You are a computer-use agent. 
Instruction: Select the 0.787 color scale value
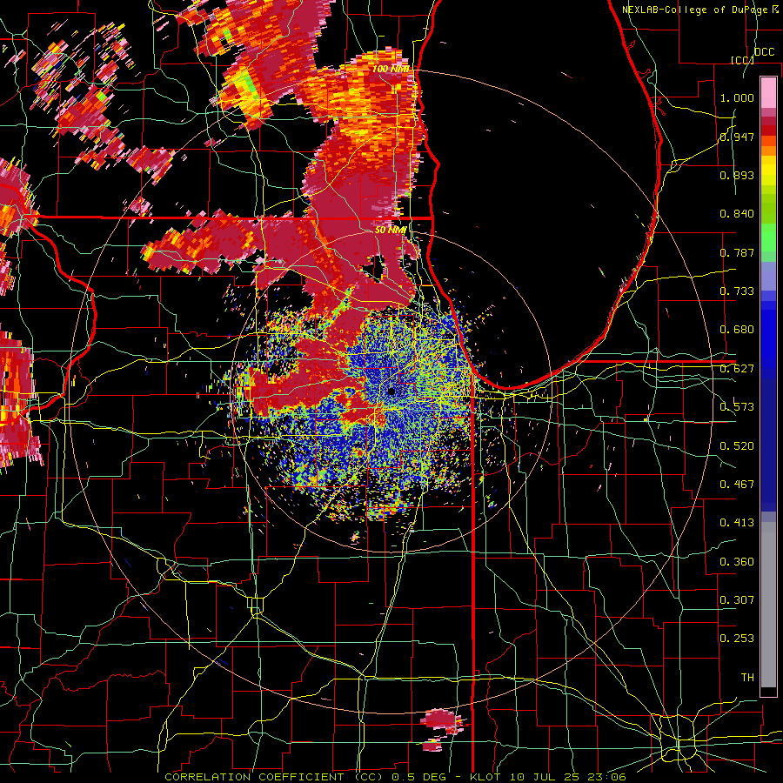[x=737, y=252]
